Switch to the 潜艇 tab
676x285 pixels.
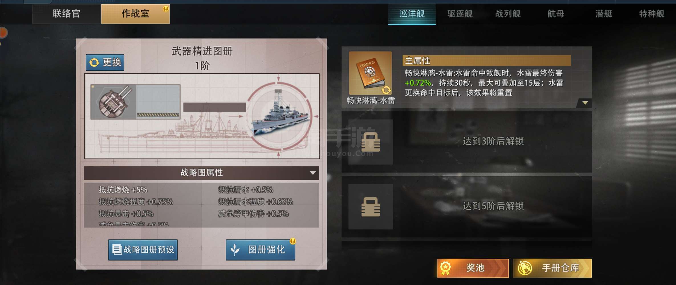coord(604,14)
